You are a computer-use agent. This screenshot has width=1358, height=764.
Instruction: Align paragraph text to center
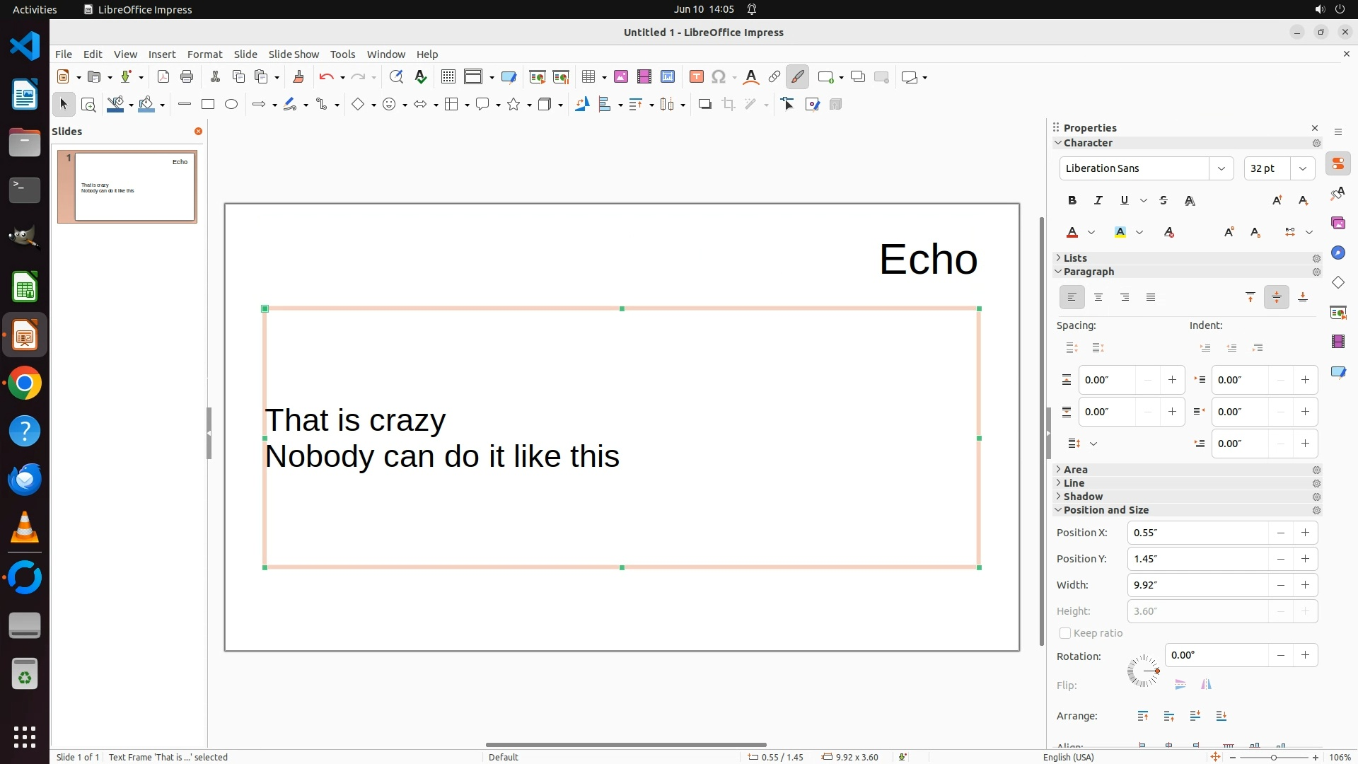click(1098, 298)
